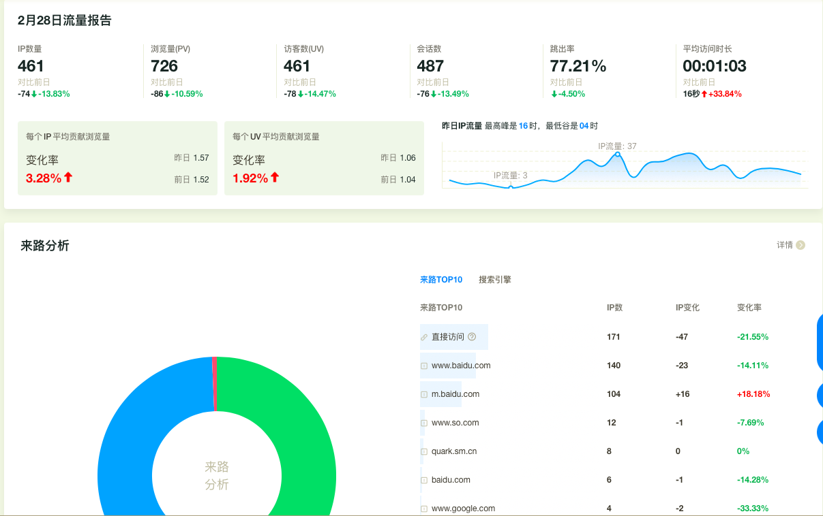This screenshot has width=823, height=516.
Task: Click the chain-link icon before 直接访问
Action: click(x=424, y=337)
